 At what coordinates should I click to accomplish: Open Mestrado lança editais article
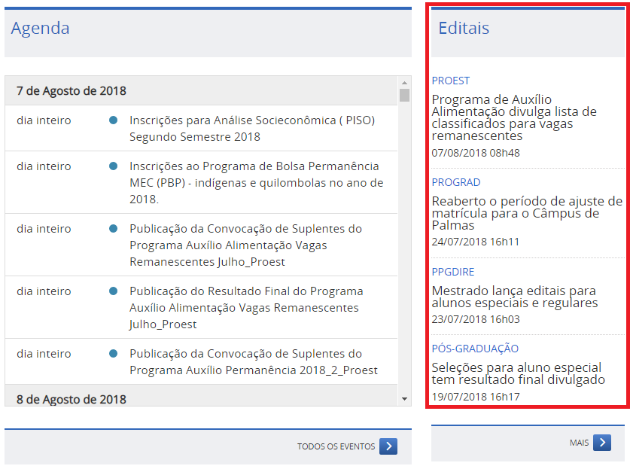[514, 297]
